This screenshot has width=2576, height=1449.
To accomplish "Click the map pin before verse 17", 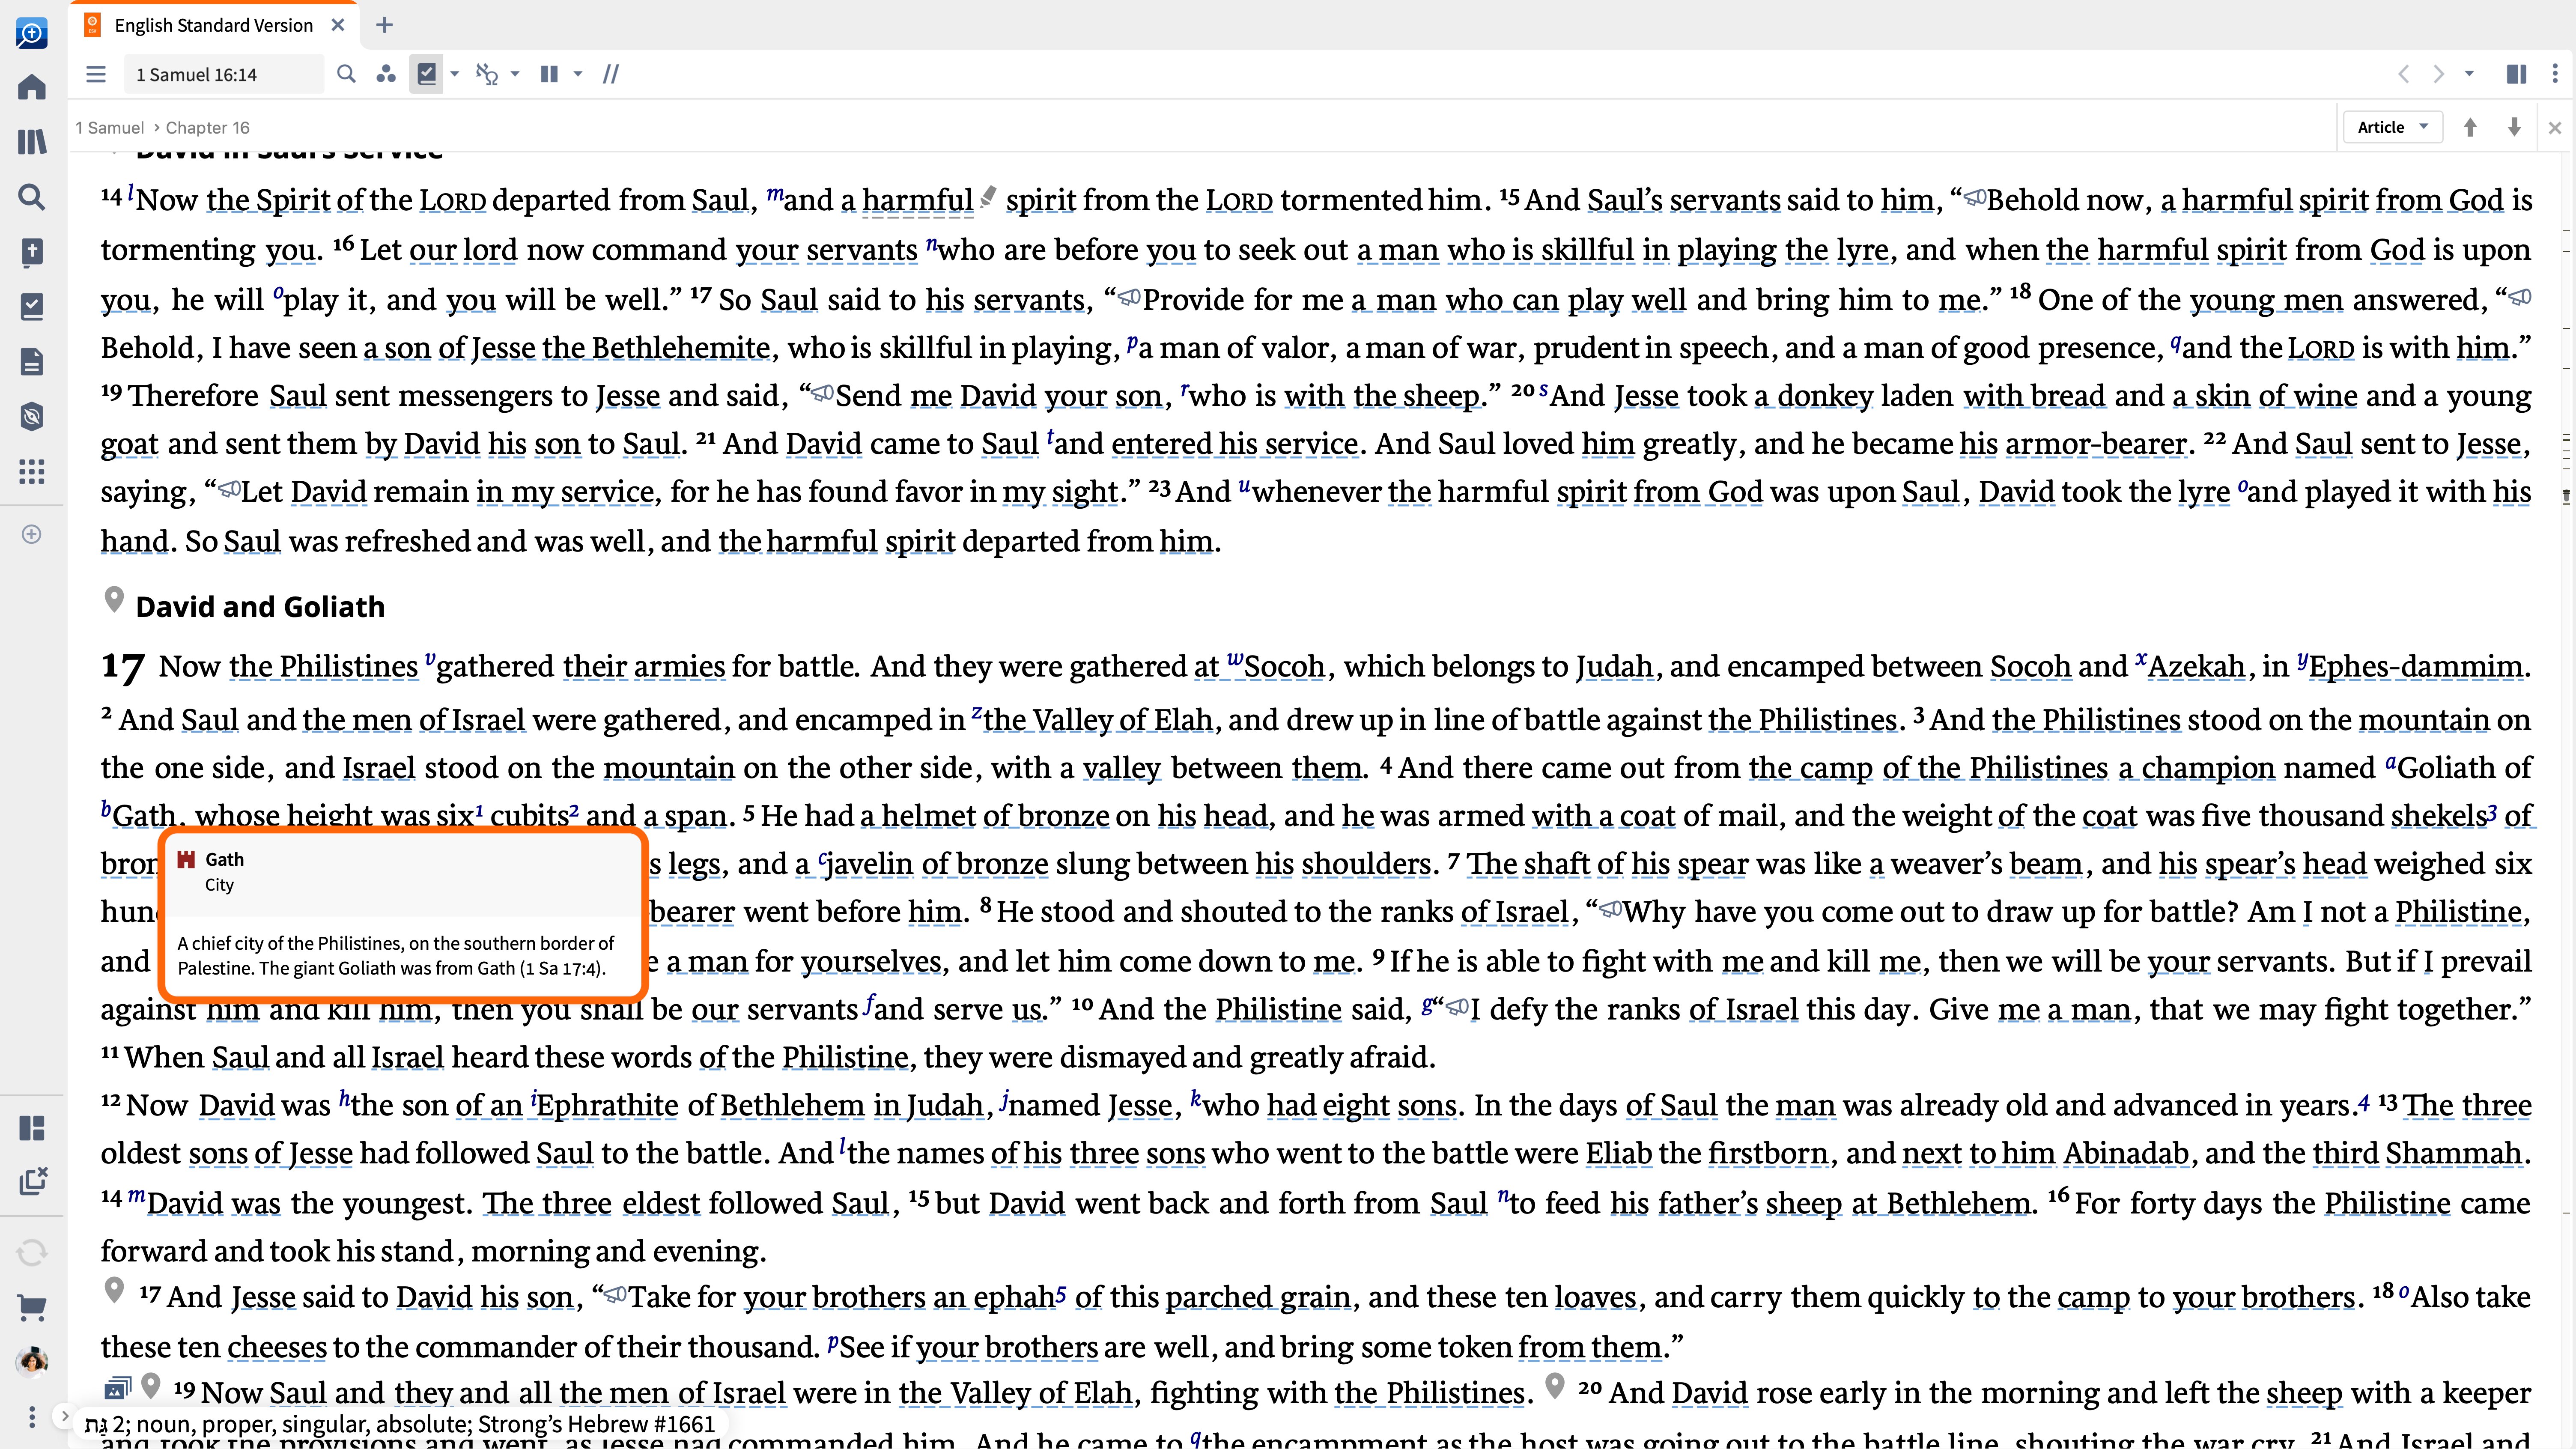I will tap(114, 1291).
